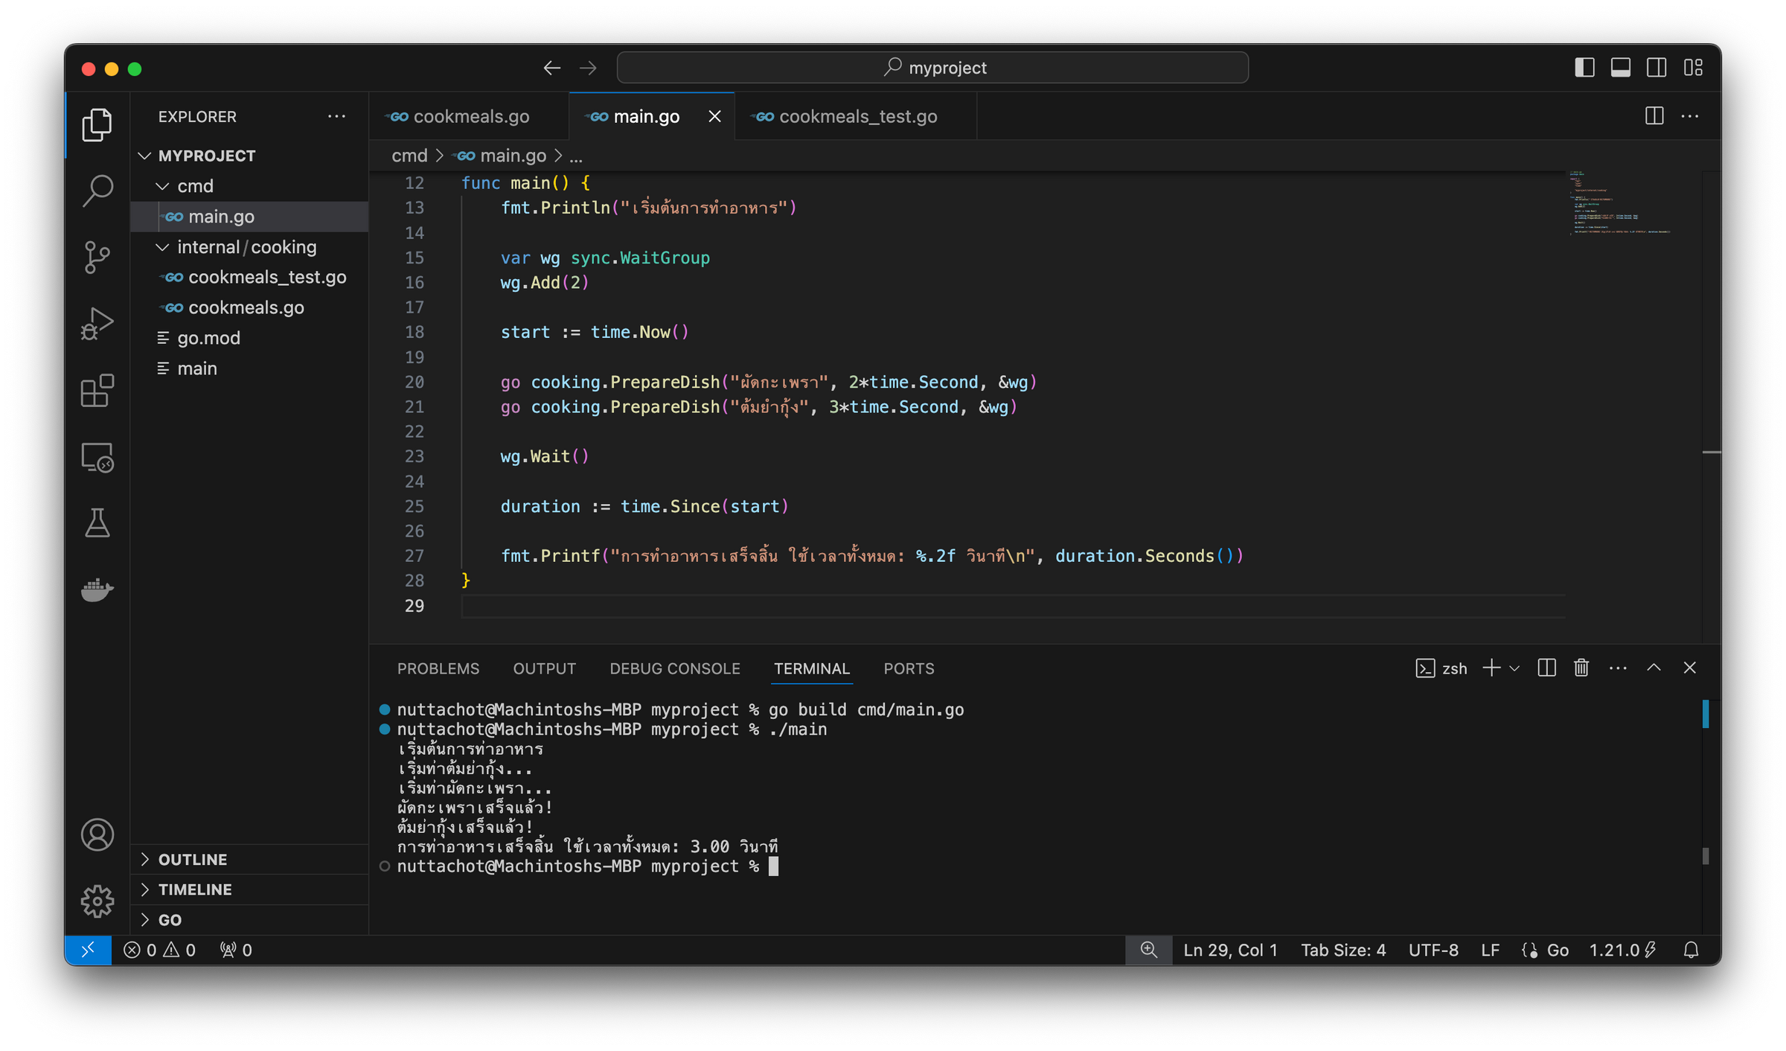Kill the terminal using the trash icon

[x=1581, y=668]
